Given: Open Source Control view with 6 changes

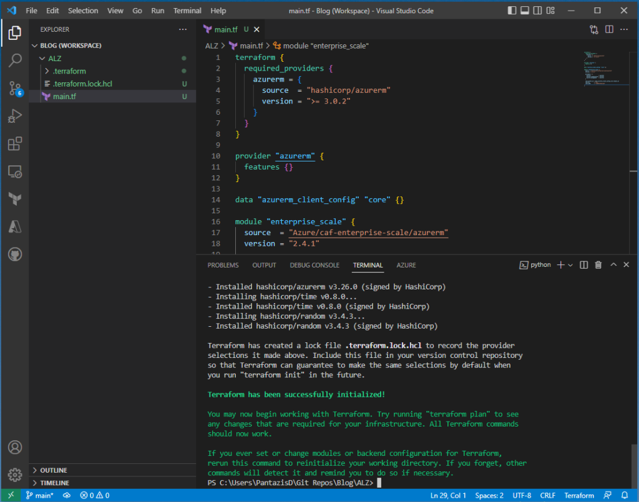Looking at the screenshot, I should pyautogui.click(x=15, y=89).
